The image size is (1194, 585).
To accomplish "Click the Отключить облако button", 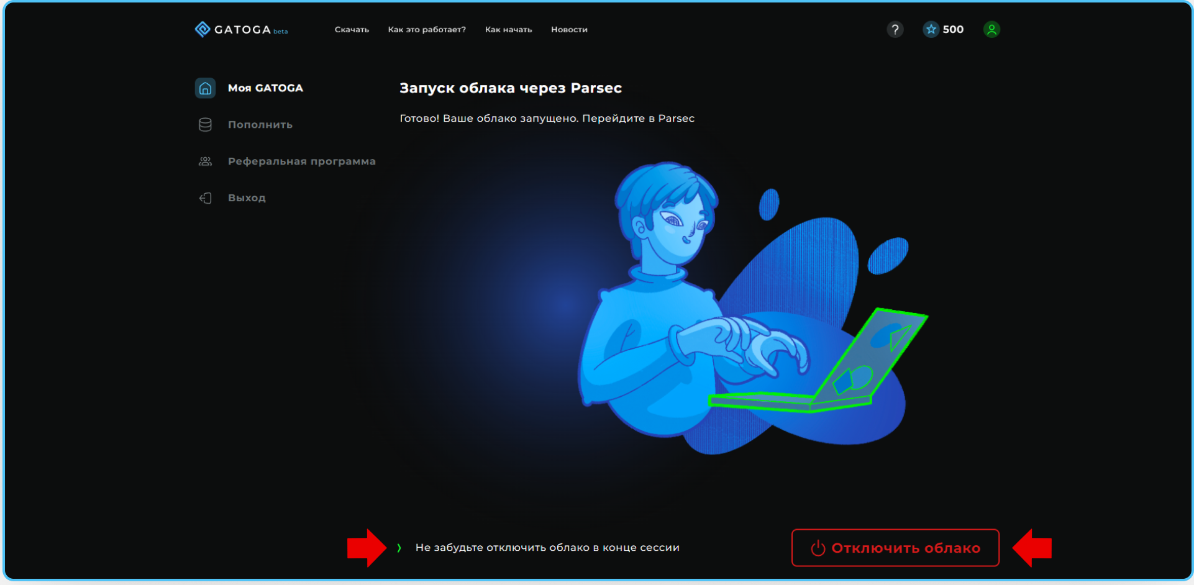I will click(x=895, y=548).
